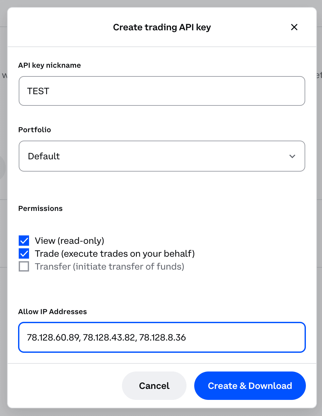Viewport: 322px width, 416px height.
Task: Click the API key nickname input field
Action: coord(162,91)
